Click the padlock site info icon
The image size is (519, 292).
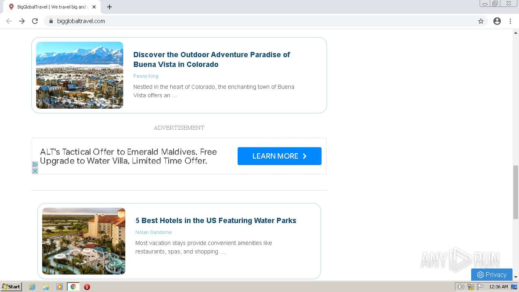tap(51, 21)
